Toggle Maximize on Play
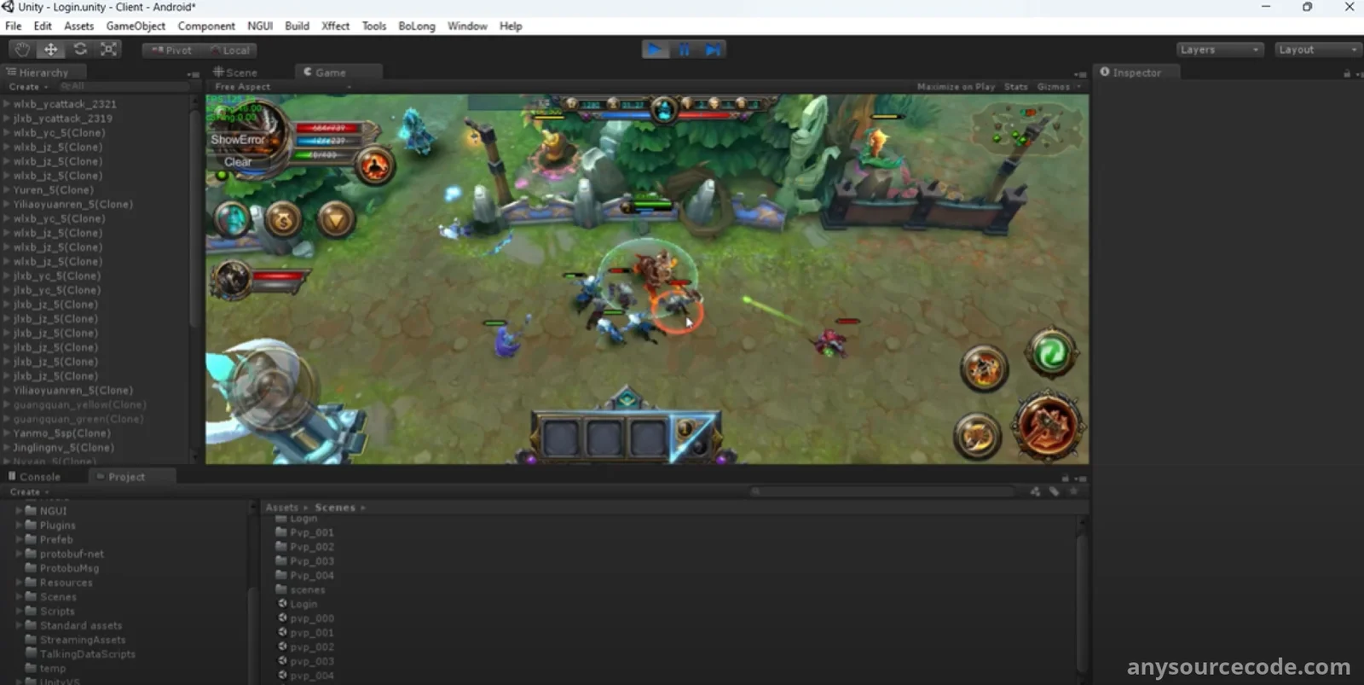The height and width of the screenshot is (685, 1364). [x=955, y=87]
